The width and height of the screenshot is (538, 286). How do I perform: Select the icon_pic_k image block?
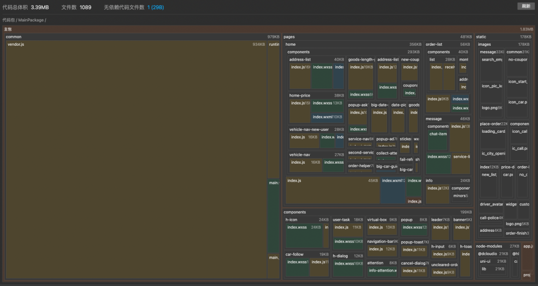pos(491,92)
